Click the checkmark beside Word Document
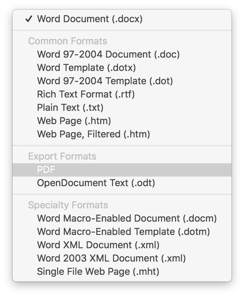The image size is (244, 297). coord(29,19)
